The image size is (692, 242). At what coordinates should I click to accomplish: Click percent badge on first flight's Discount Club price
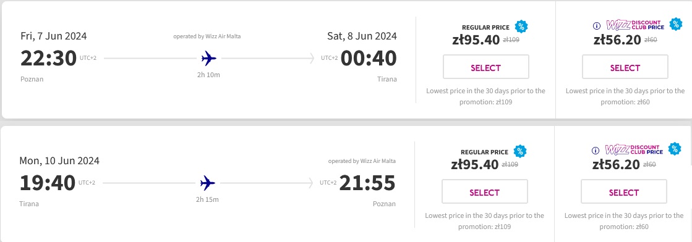[676, 24]
